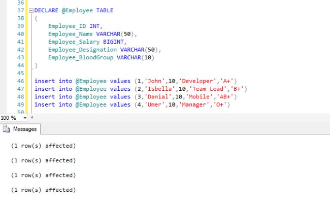Click Employee_Salary column definition
The image size is (330, 209).
87,42
